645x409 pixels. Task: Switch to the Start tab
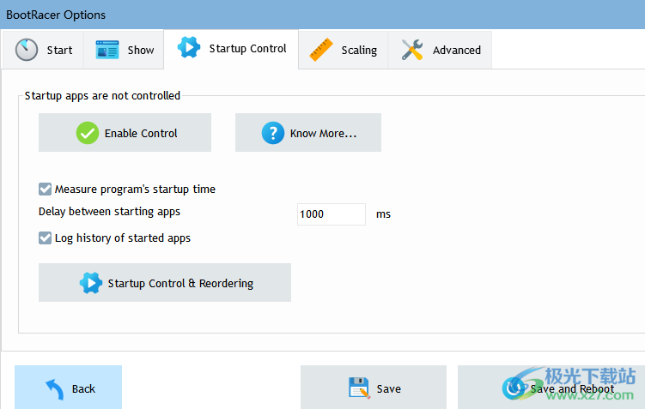[x=43, y=50]
